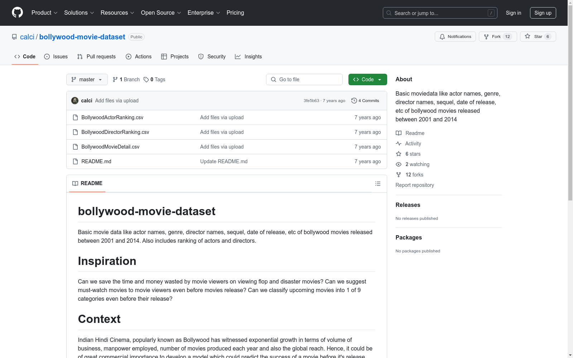Open the green Code dropdown

(x=367, y=79)
